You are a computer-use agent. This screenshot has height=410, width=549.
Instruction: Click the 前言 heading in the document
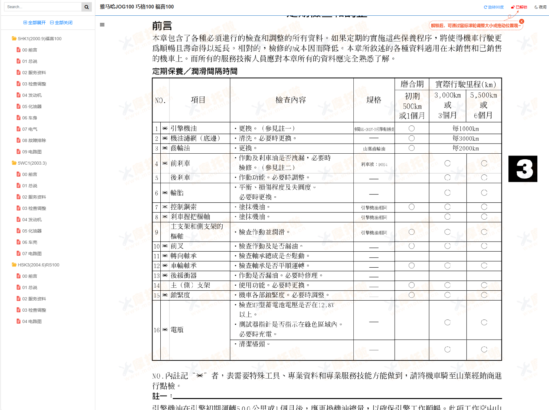point(162,26)
